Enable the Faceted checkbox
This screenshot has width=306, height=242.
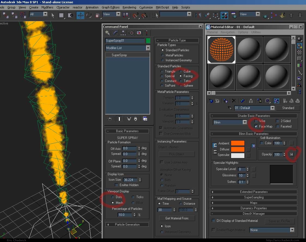tap(277, 126)
